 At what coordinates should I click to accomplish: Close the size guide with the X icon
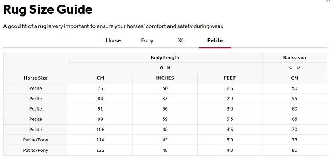pyautogui.click(x=328, y=1)
